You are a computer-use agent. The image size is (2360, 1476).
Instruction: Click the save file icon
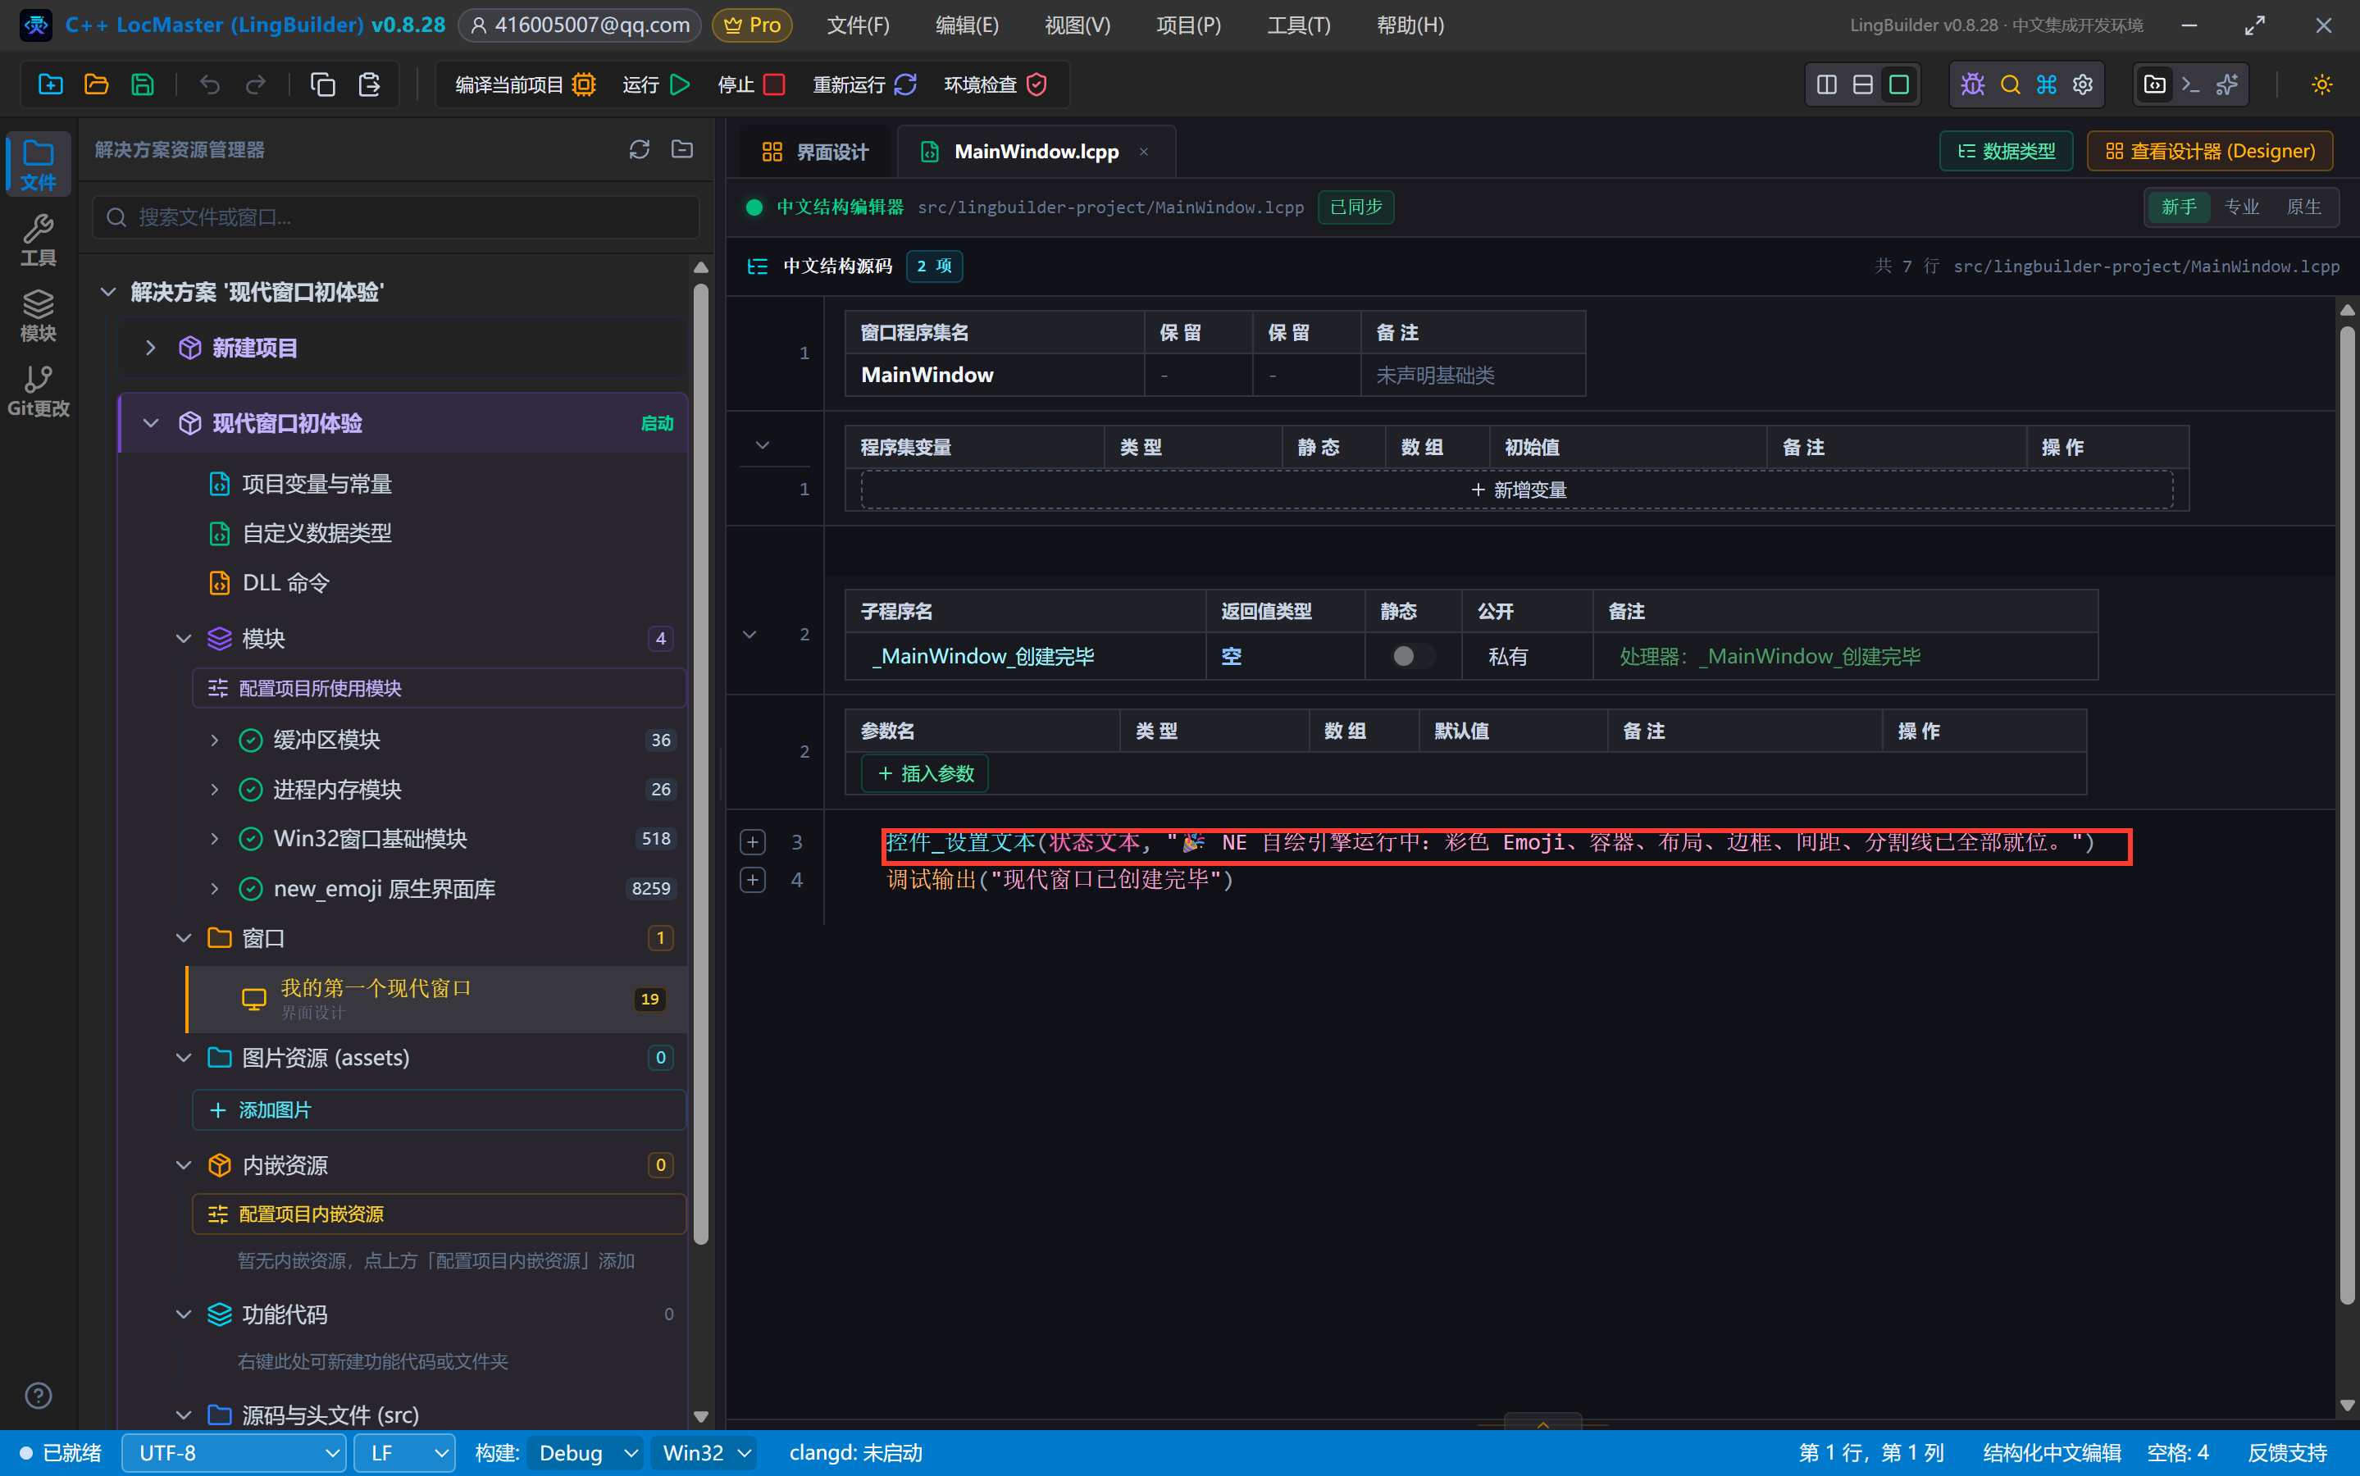coord(143,85)
